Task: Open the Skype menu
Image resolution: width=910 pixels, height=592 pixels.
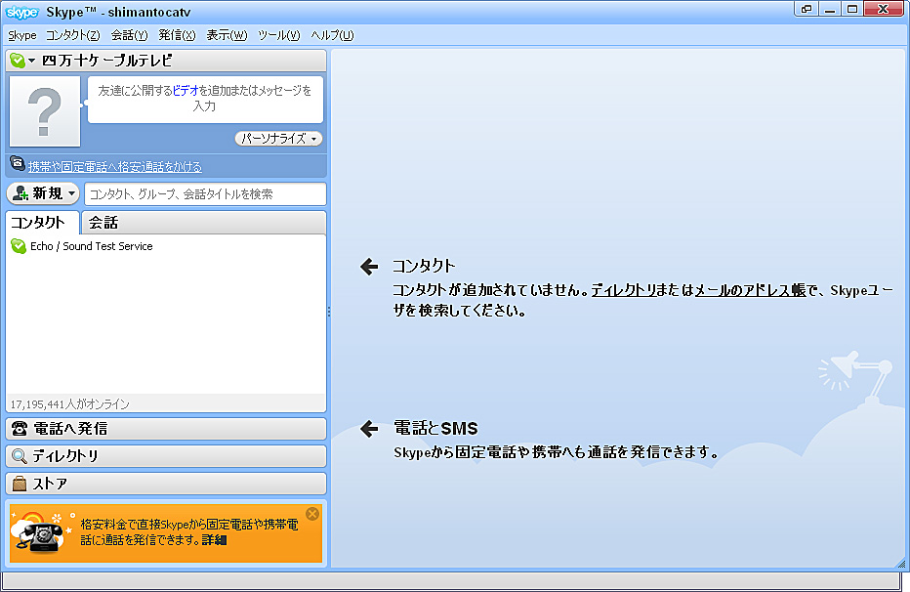Action: click(22, 35)
